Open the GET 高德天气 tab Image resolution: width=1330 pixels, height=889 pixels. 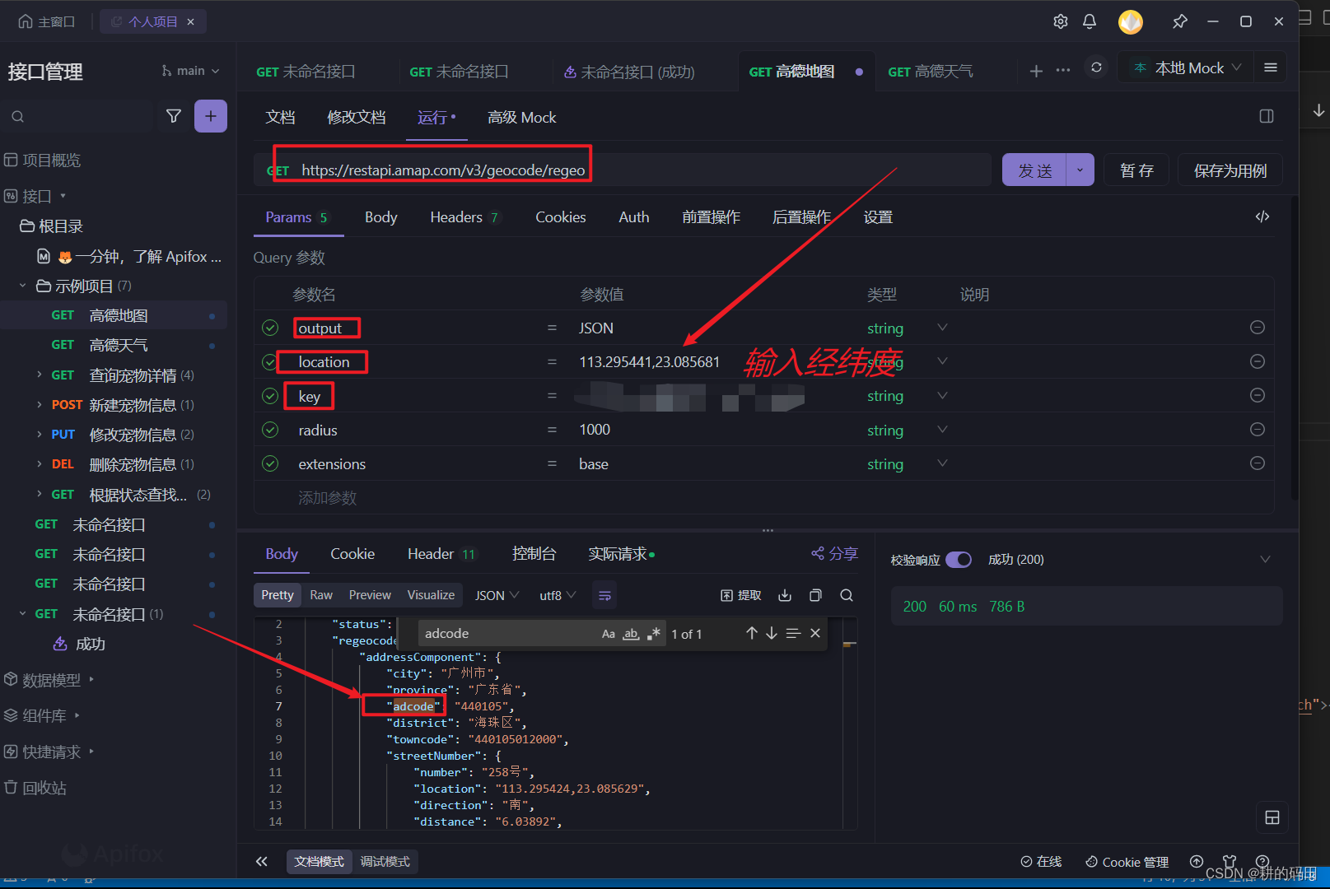(931, 72)
